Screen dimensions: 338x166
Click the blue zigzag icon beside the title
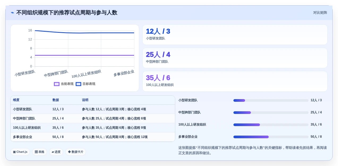[12, 13]
